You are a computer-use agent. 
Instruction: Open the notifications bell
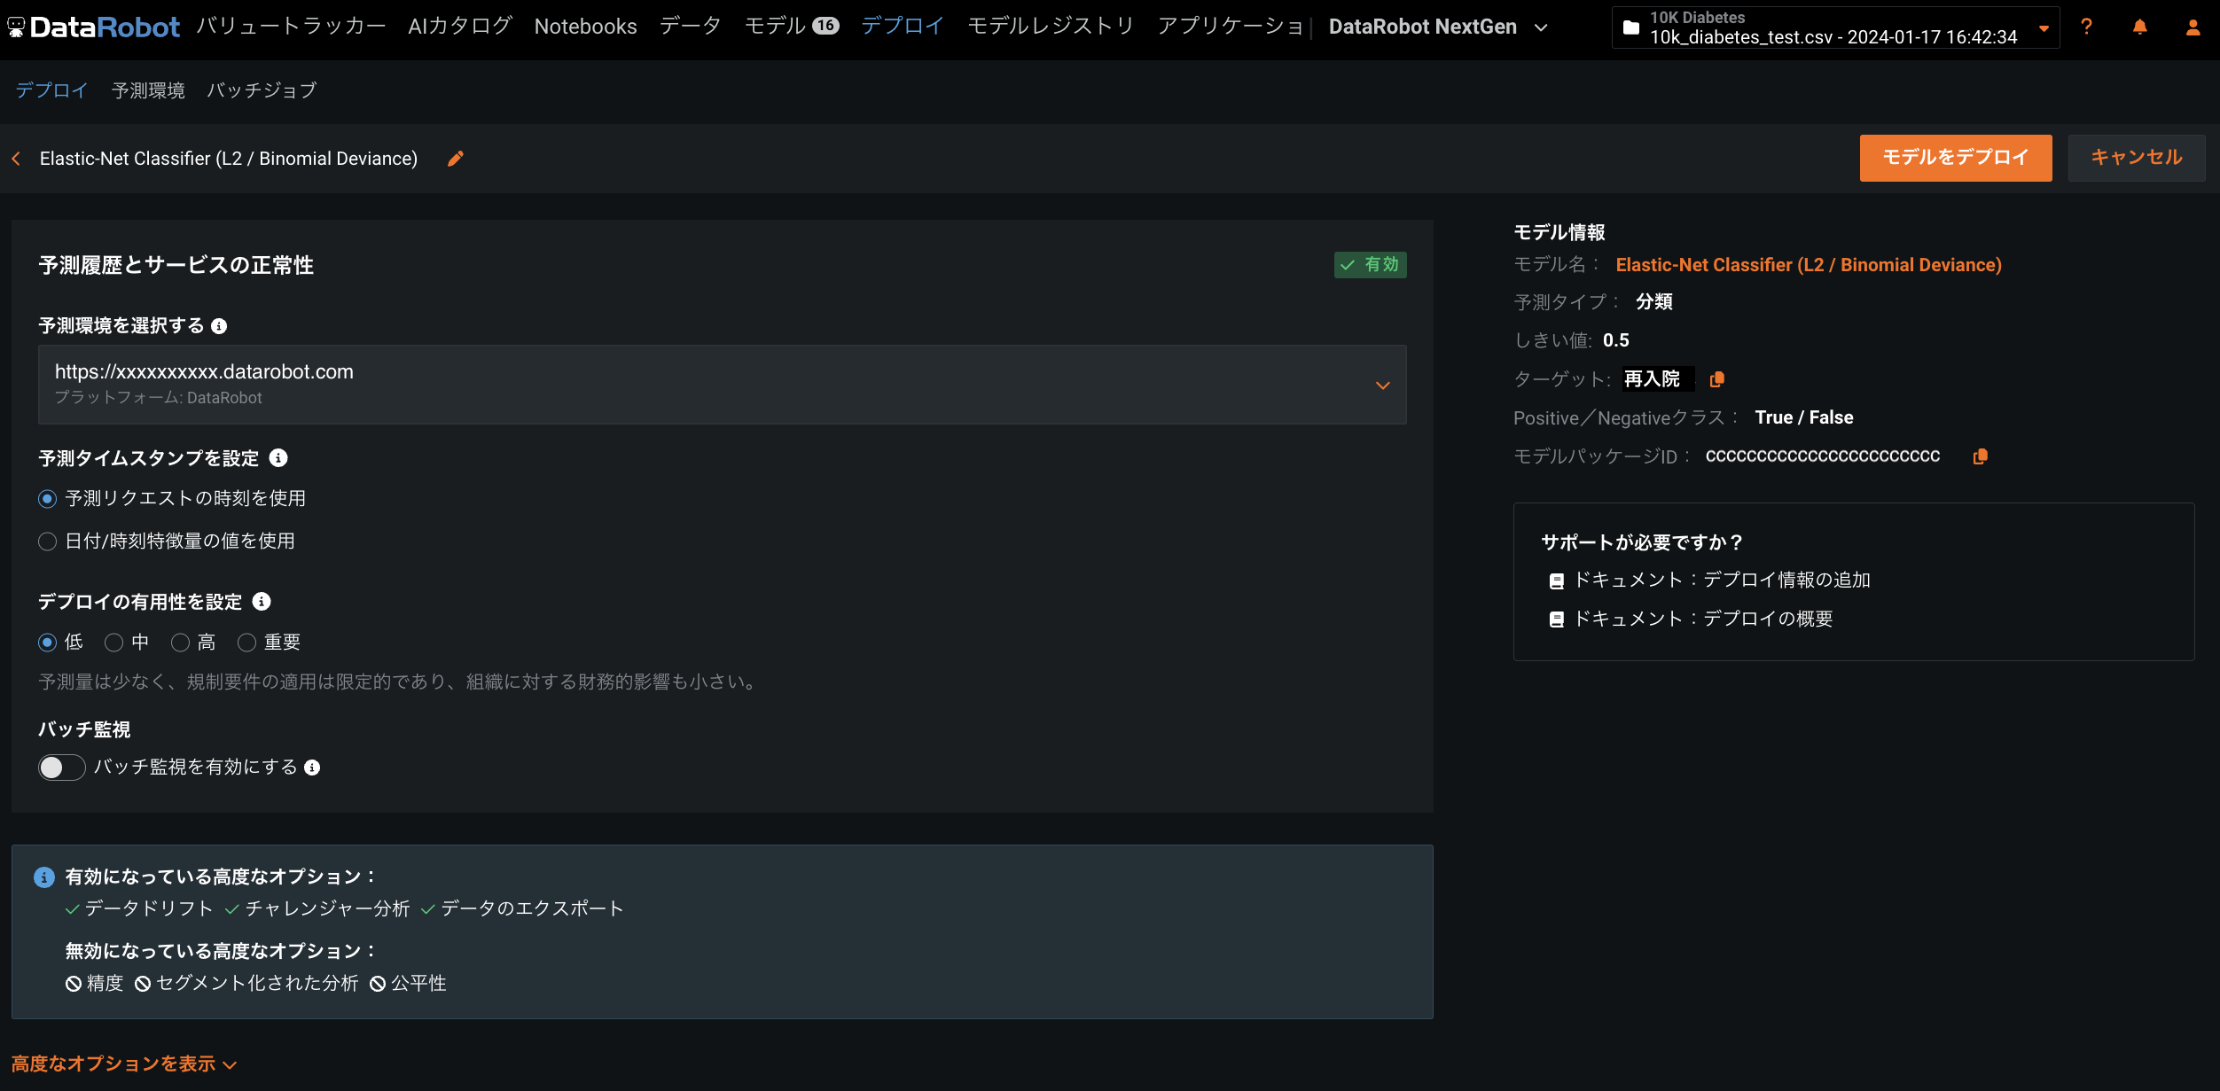(x=2139, y=27)
